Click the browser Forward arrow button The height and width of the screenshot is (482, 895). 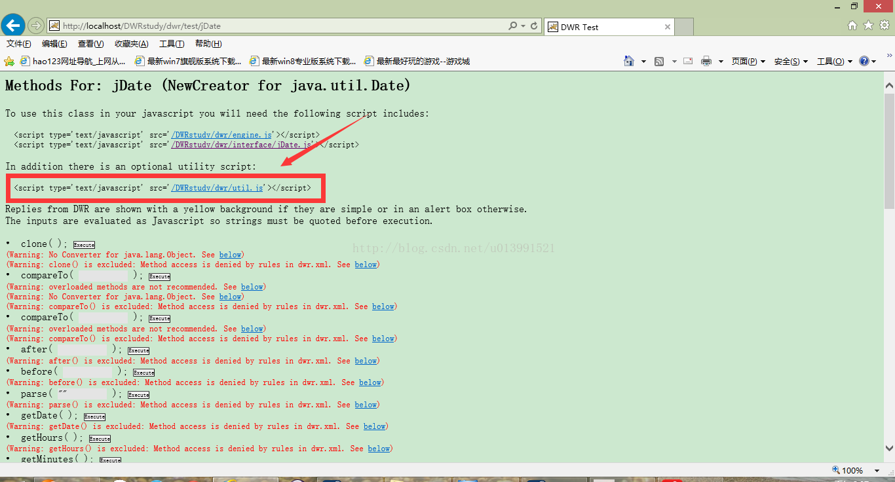[x=35, y=26]
